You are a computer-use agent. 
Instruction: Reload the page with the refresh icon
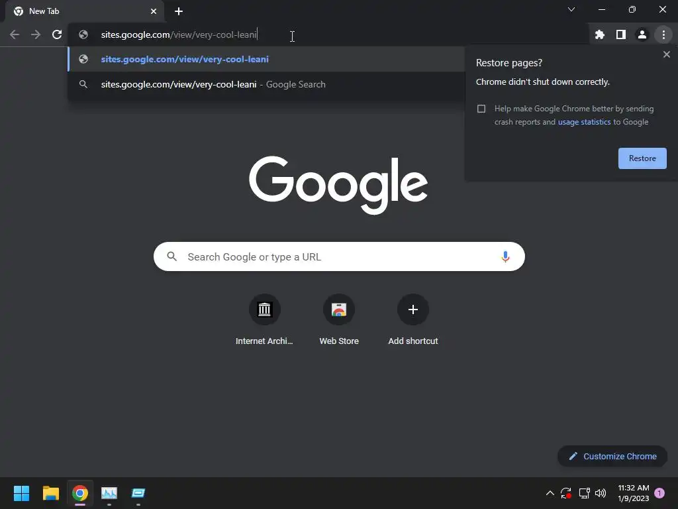(57, 34)
